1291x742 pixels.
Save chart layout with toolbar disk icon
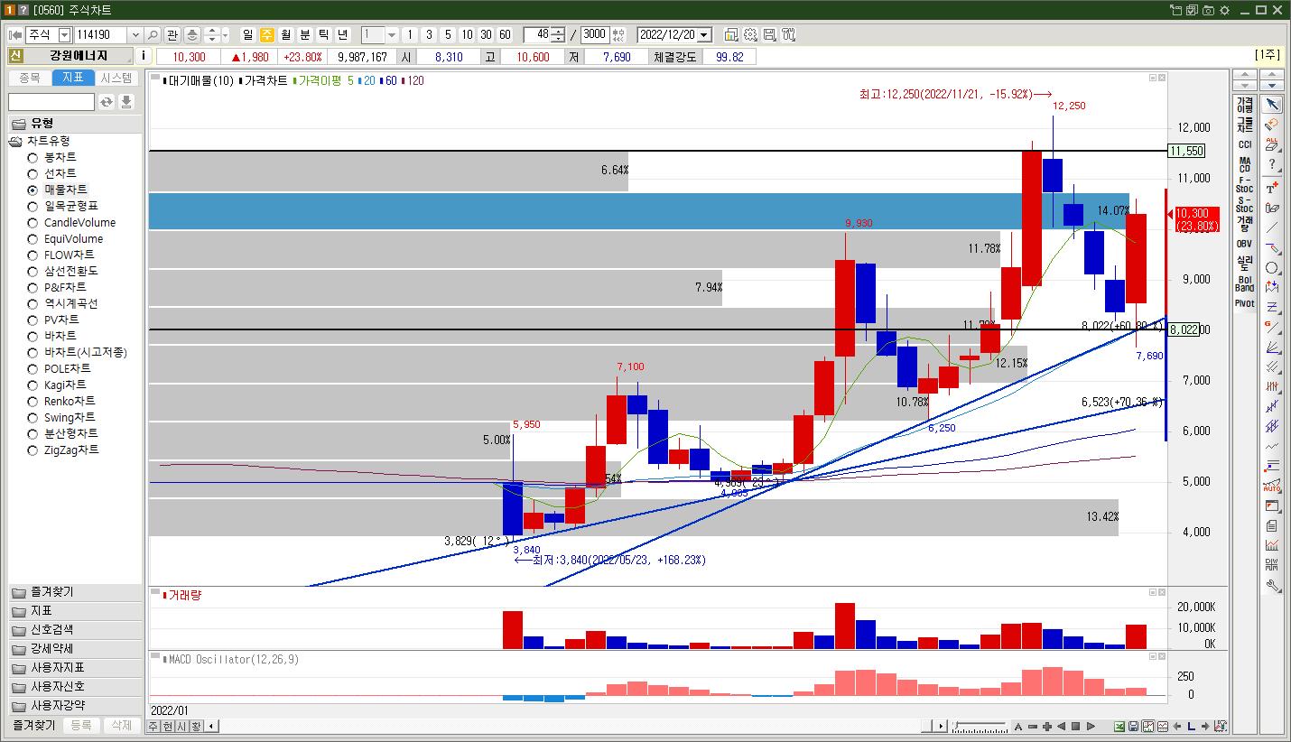[769, 34]
